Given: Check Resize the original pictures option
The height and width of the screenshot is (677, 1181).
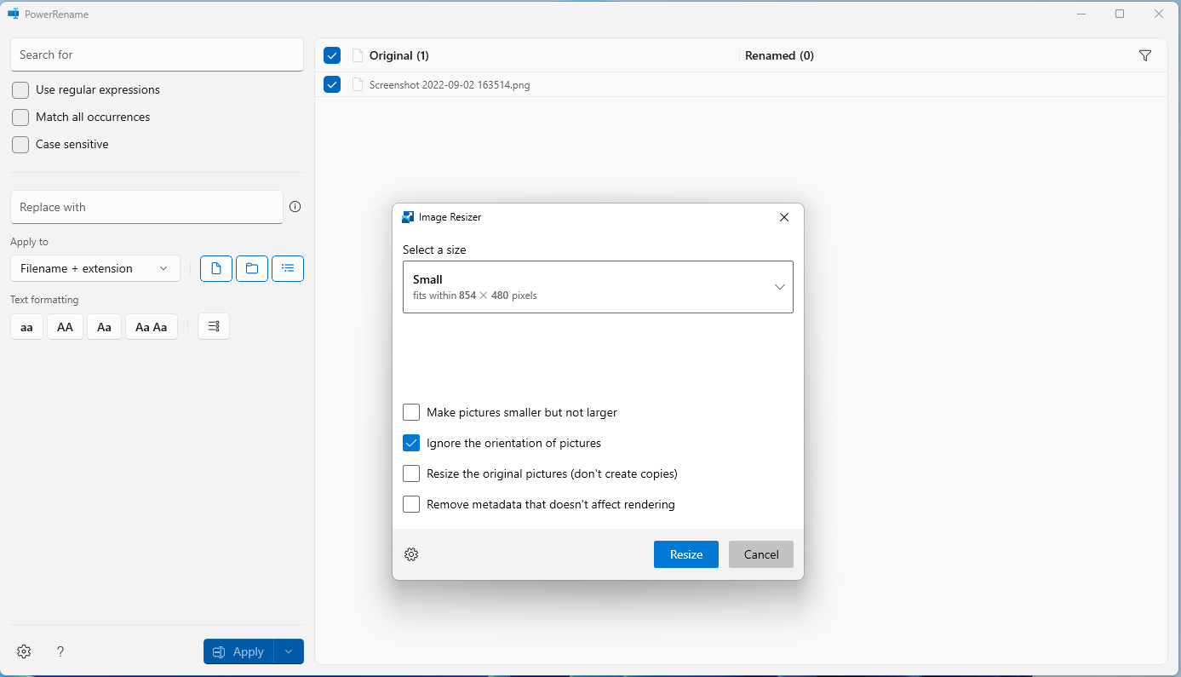Looking at the screenshot, I should click(411, 473).
